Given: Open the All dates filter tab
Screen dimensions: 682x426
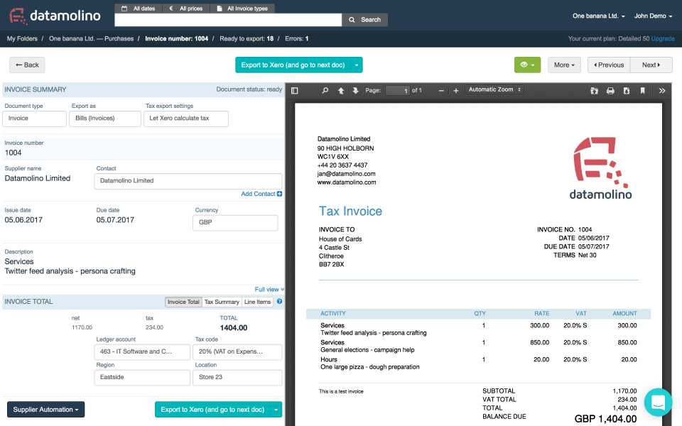Looking at the screenshot, I should click(x=138, y=9).
